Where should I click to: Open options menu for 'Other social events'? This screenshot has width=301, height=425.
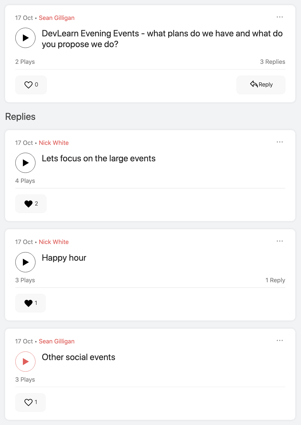click(x=280, y=340)
